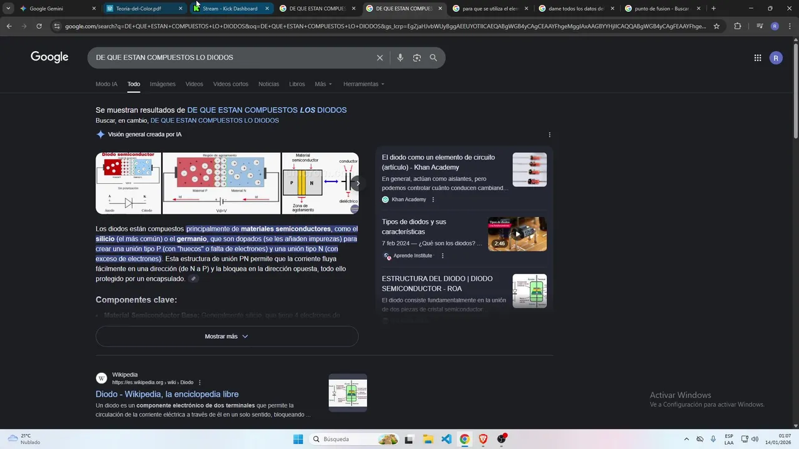Viewport: 799px width, 449px height.
Task: Open the Windows Start menu
Action: pos(298,439)
